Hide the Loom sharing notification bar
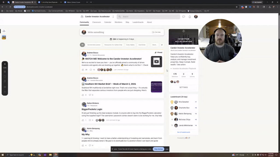The height and width of the screenshot is (157, 280). (167, 149)
